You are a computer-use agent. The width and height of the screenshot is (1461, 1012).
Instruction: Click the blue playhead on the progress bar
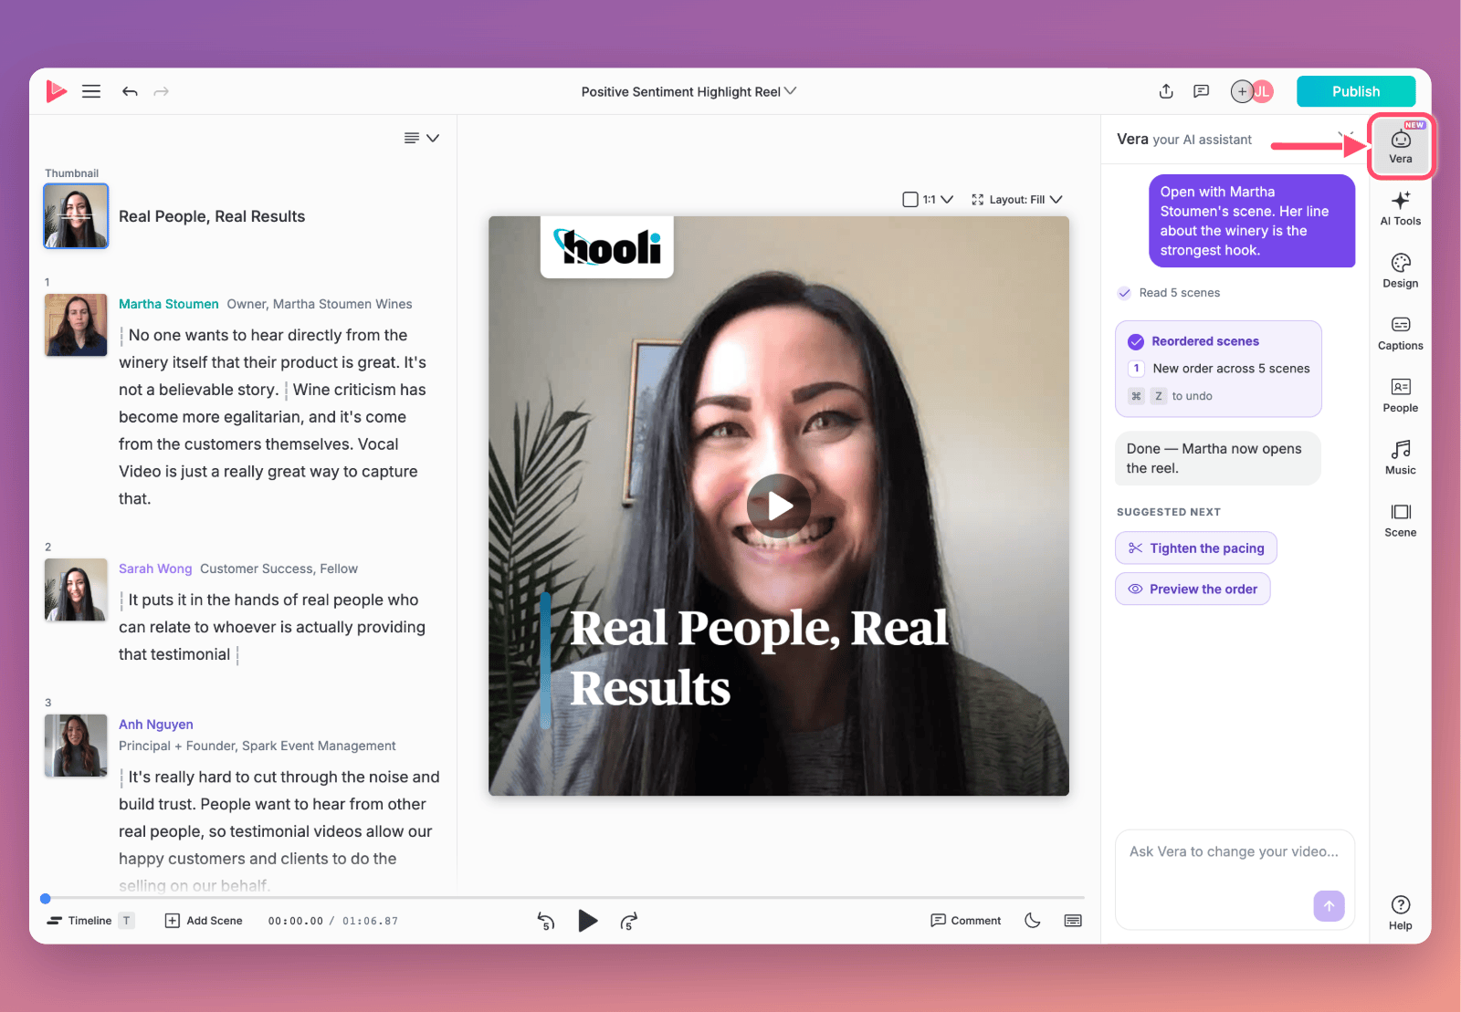(46, 898)
